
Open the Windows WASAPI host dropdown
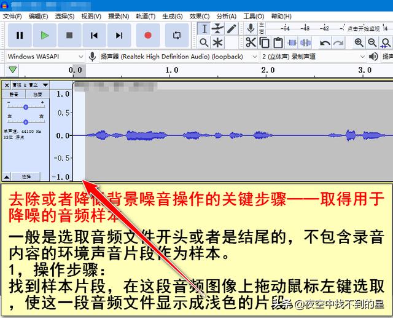tap(45, 57)
